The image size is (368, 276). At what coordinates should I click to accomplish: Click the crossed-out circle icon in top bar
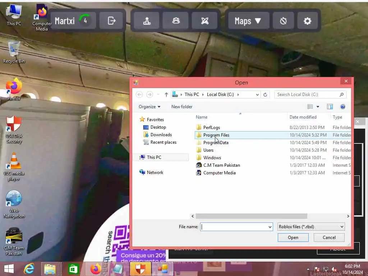tap(283, 20)
